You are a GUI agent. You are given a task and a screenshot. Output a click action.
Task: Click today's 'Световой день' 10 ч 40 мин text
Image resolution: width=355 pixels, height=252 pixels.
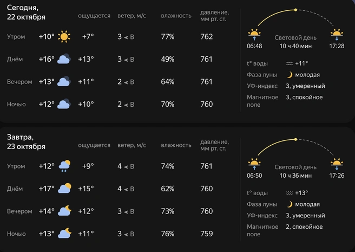tap(295, 42)
